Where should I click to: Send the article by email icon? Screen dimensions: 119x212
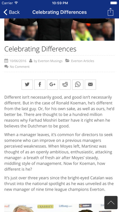90,85
